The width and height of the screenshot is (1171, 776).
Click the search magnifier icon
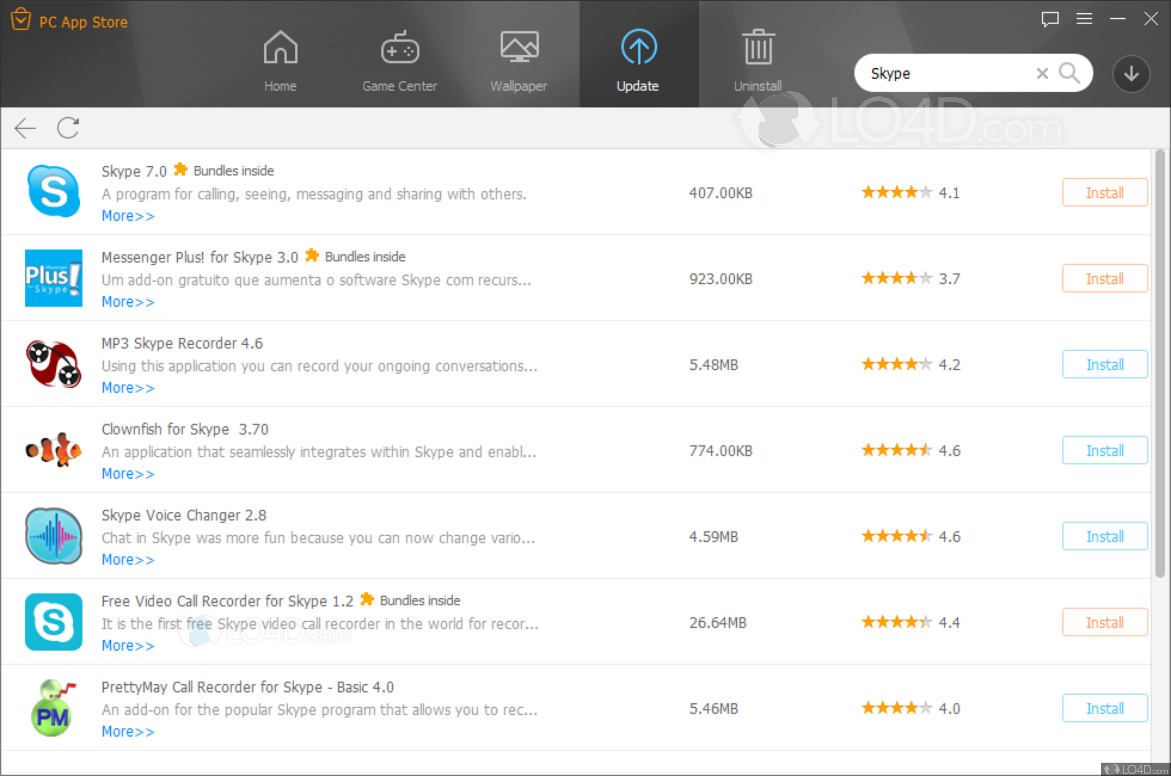[1069, 73]
